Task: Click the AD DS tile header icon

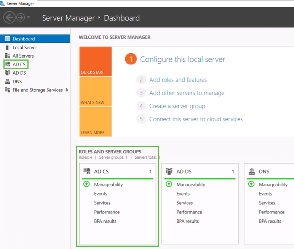Action: click(x=169, y=172)
